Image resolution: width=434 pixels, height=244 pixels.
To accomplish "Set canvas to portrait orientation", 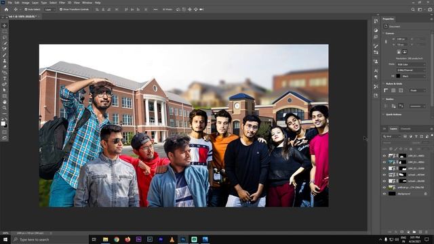I will click(399, 52).
